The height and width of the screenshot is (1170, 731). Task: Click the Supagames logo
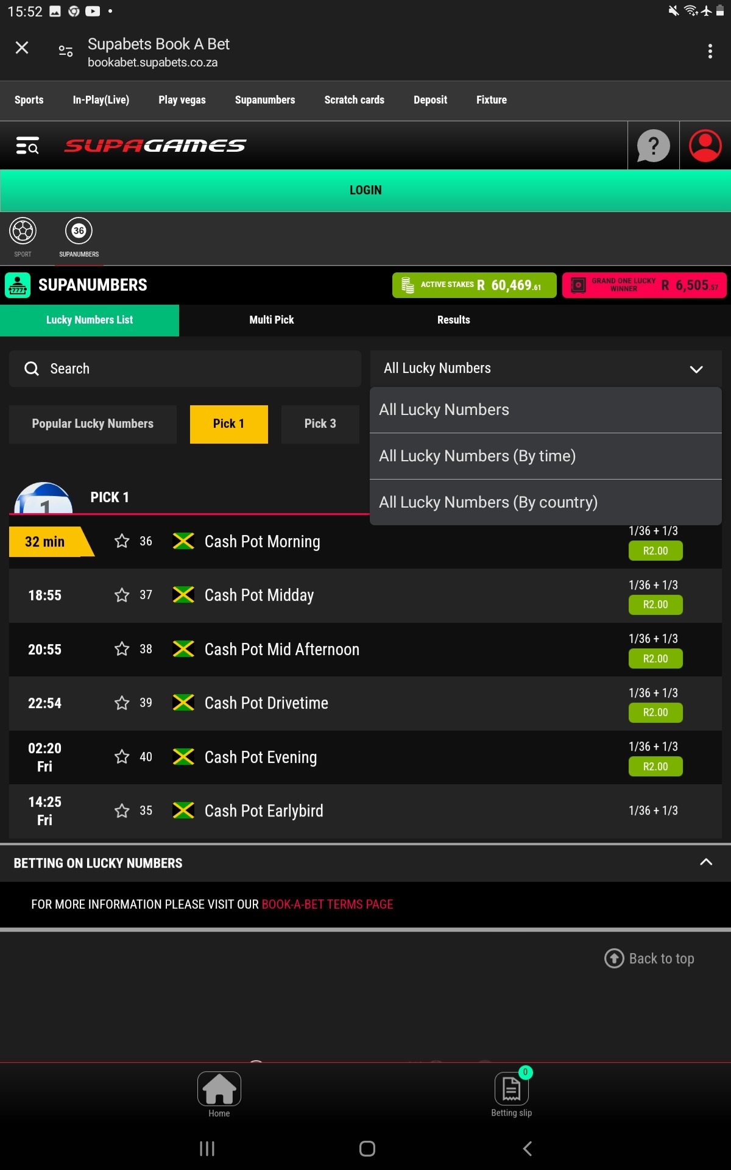[155, 146]
